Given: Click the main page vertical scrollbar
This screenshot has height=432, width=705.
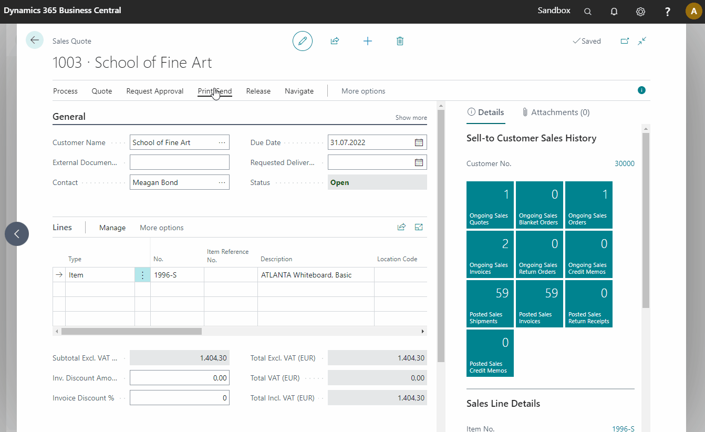Looking at the screenshot, I should point(441,236).
